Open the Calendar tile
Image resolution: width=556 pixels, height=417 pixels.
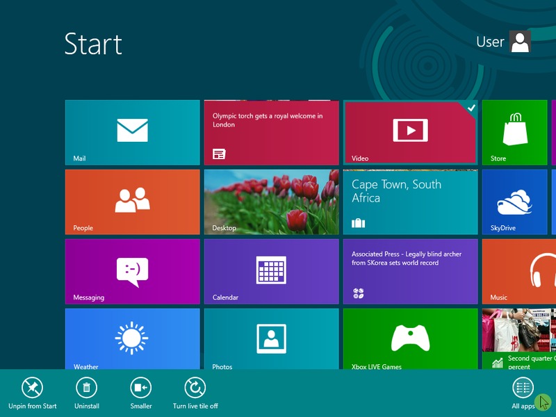tap(271, 271)
